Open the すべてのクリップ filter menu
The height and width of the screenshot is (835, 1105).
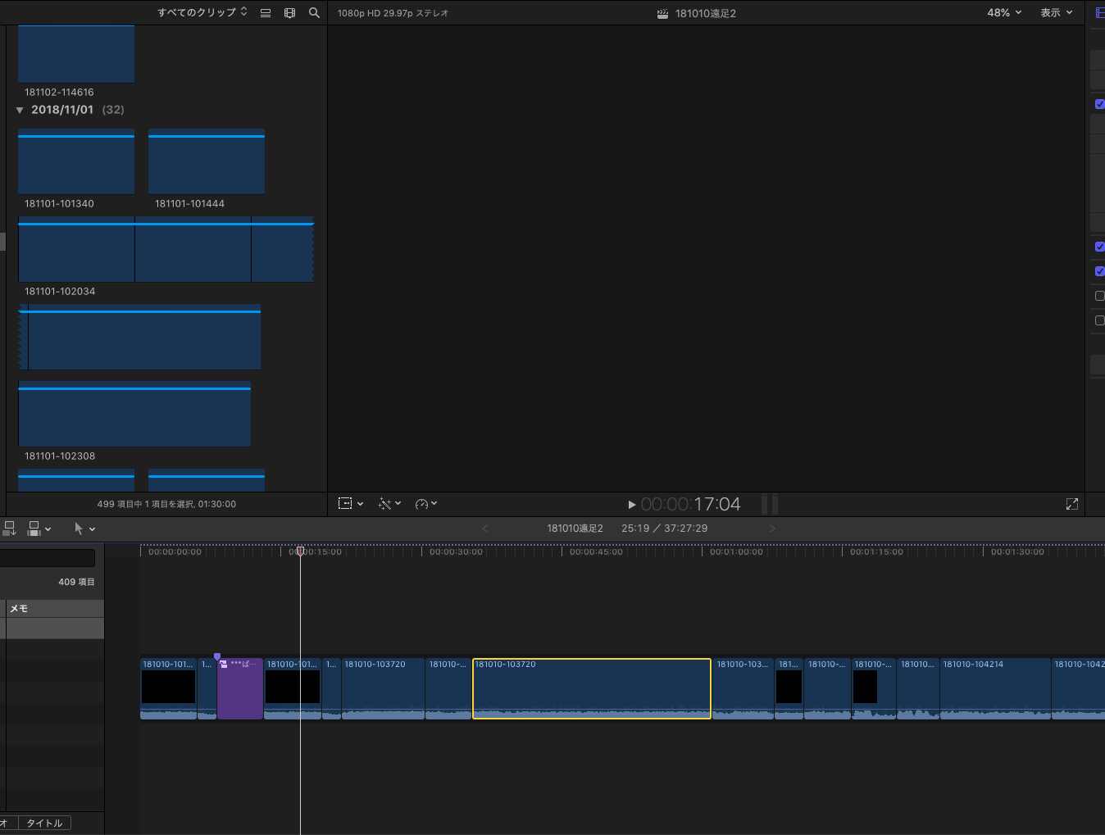202,13
